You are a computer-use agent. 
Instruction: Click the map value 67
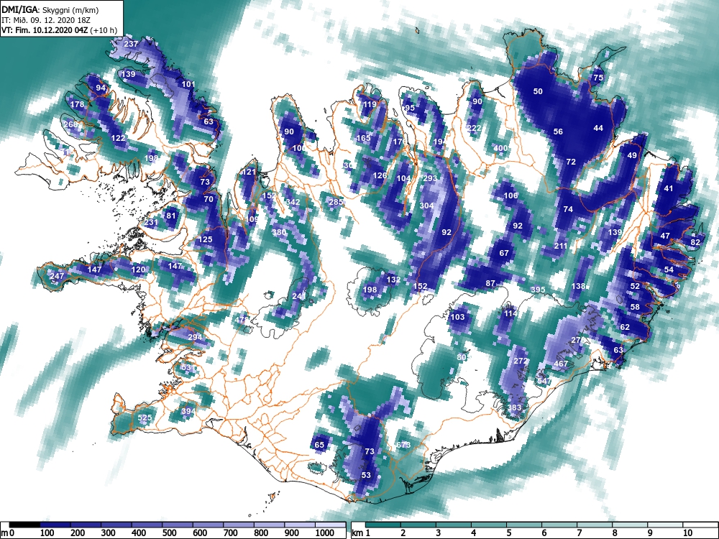(x=504, y=252)
